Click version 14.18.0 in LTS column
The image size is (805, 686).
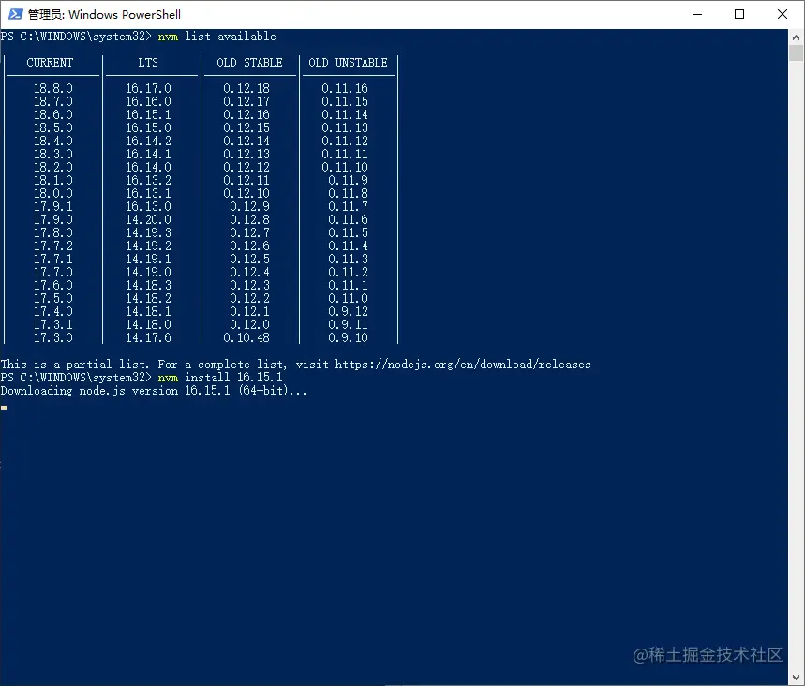[x=148, y=324]
